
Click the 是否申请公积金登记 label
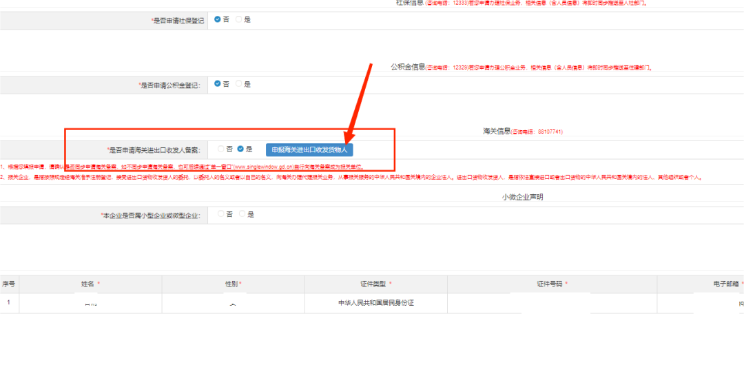[170, 85]
